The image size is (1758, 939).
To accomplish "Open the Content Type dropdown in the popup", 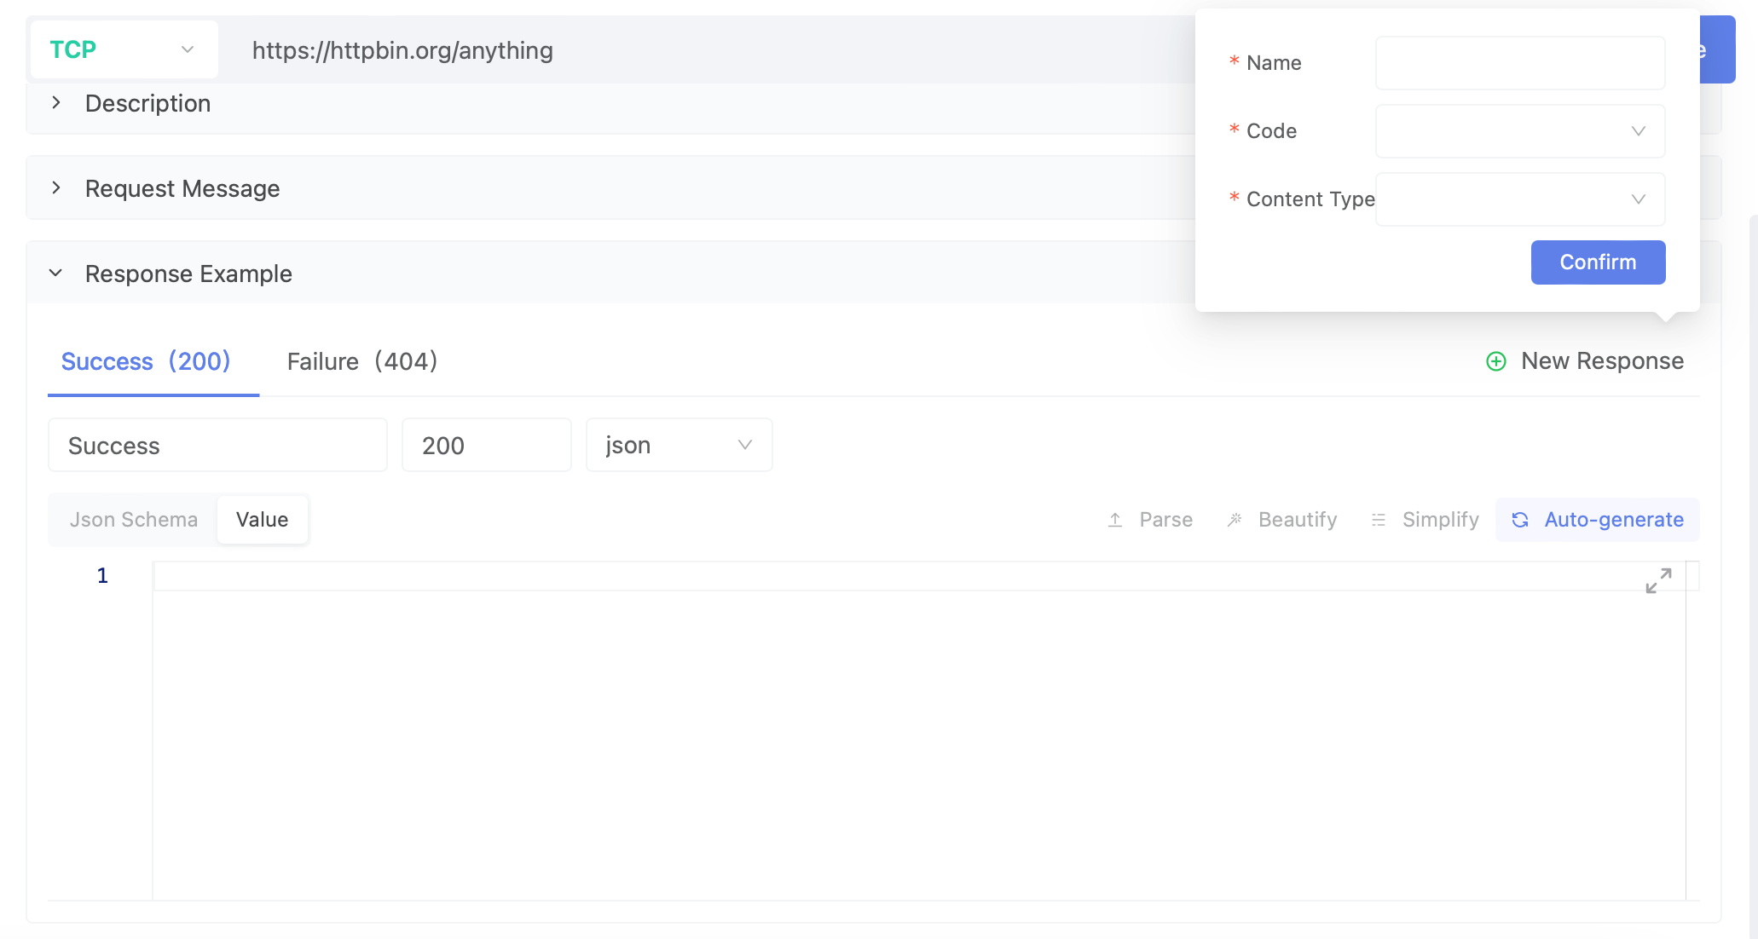I will (1520, 199).
